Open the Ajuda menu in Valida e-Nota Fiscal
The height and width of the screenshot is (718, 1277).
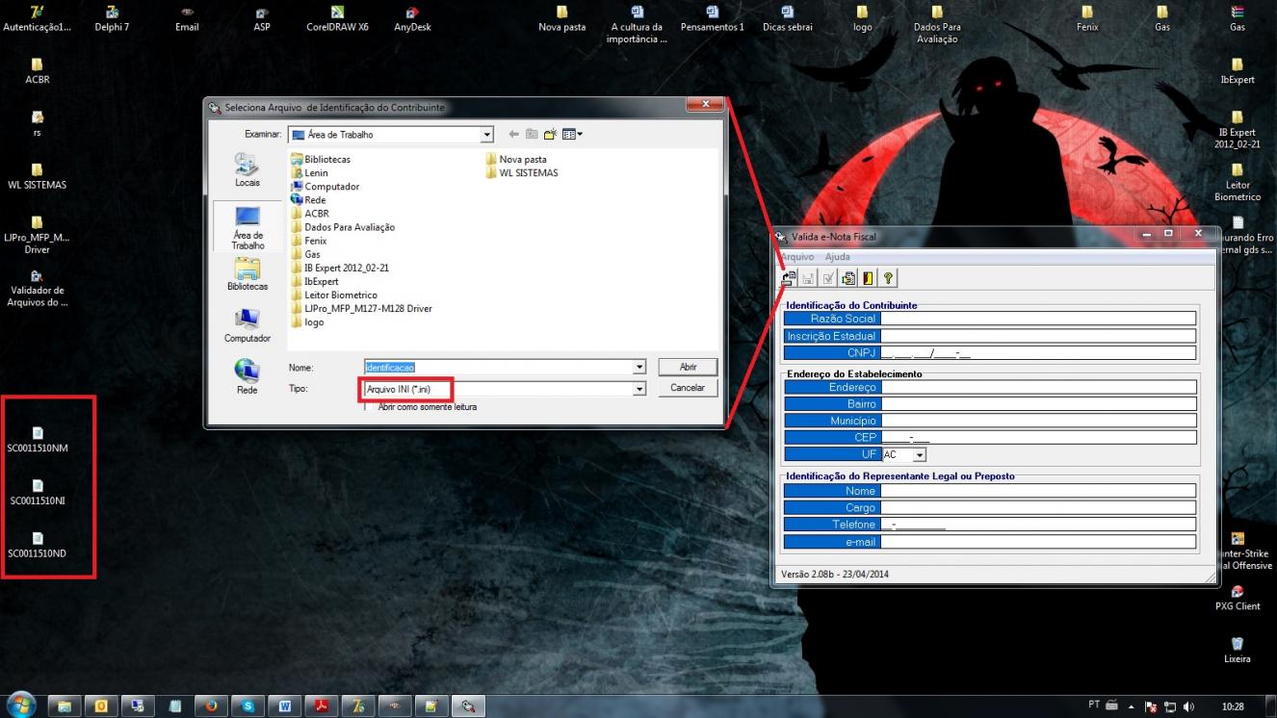[x=838, y=257]
